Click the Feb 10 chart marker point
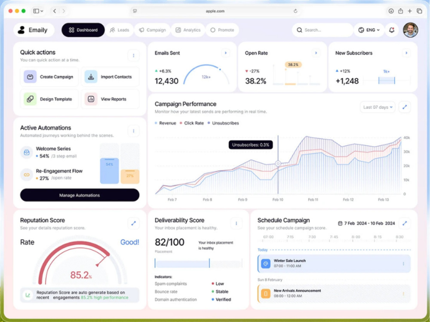 point(278,163)
